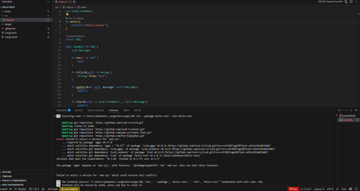Click the Debug code lens above main
The image size is (360, 191).
pyautogui.click(x=79, y=18)
